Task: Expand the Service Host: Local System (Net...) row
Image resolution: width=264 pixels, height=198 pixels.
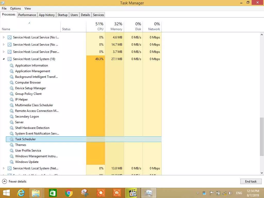Action: click(4, 168)
